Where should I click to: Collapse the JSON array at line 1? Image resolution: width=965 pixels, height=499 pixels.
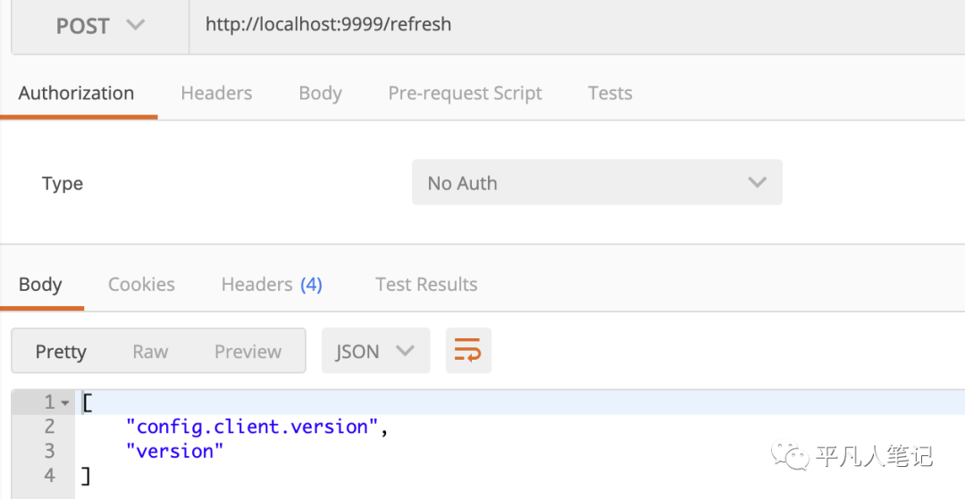click(66, 403)
